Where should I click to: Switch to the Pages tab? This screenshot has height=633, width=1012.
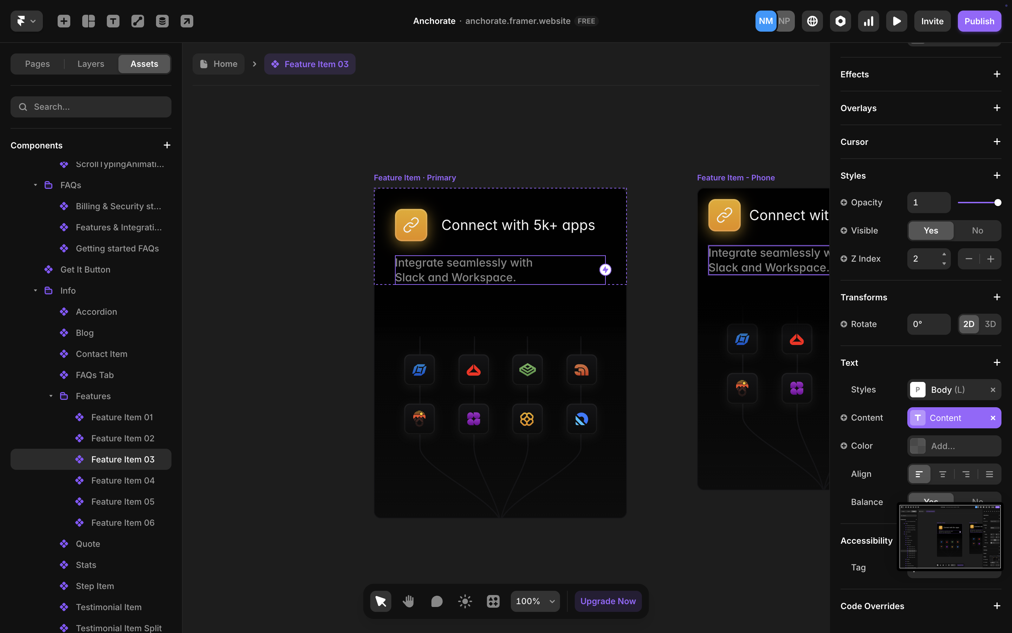click(x=37, y=64)
